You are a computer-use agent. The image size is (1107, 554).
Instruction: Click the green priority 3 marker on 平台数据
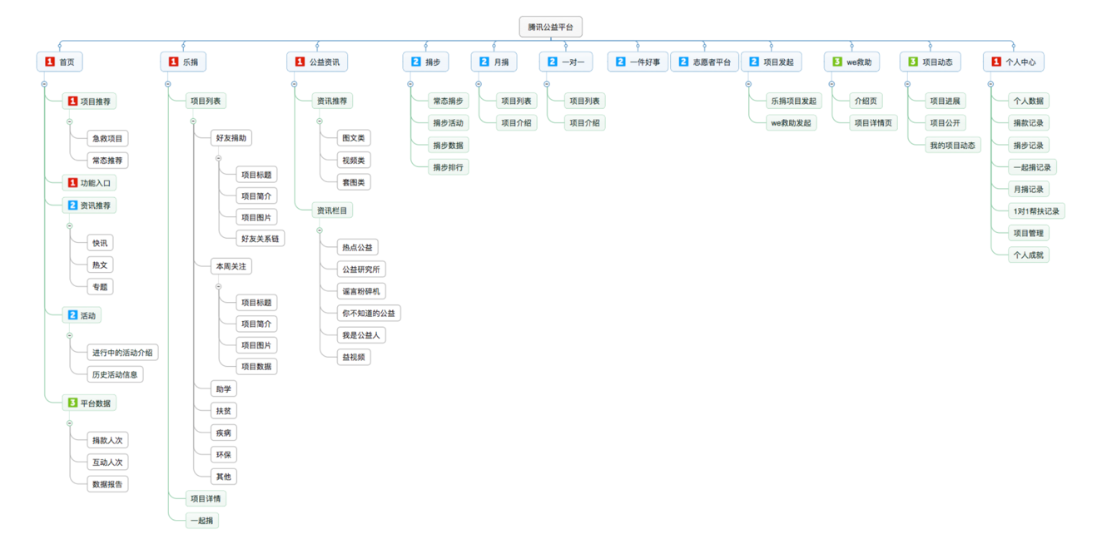pyautogui.click(x=72, y=403)
